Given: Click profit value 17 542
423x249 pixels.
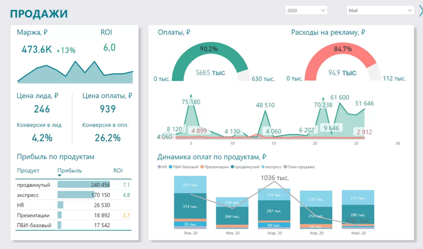Looking at the screenshot, I should tap(102, 225).
